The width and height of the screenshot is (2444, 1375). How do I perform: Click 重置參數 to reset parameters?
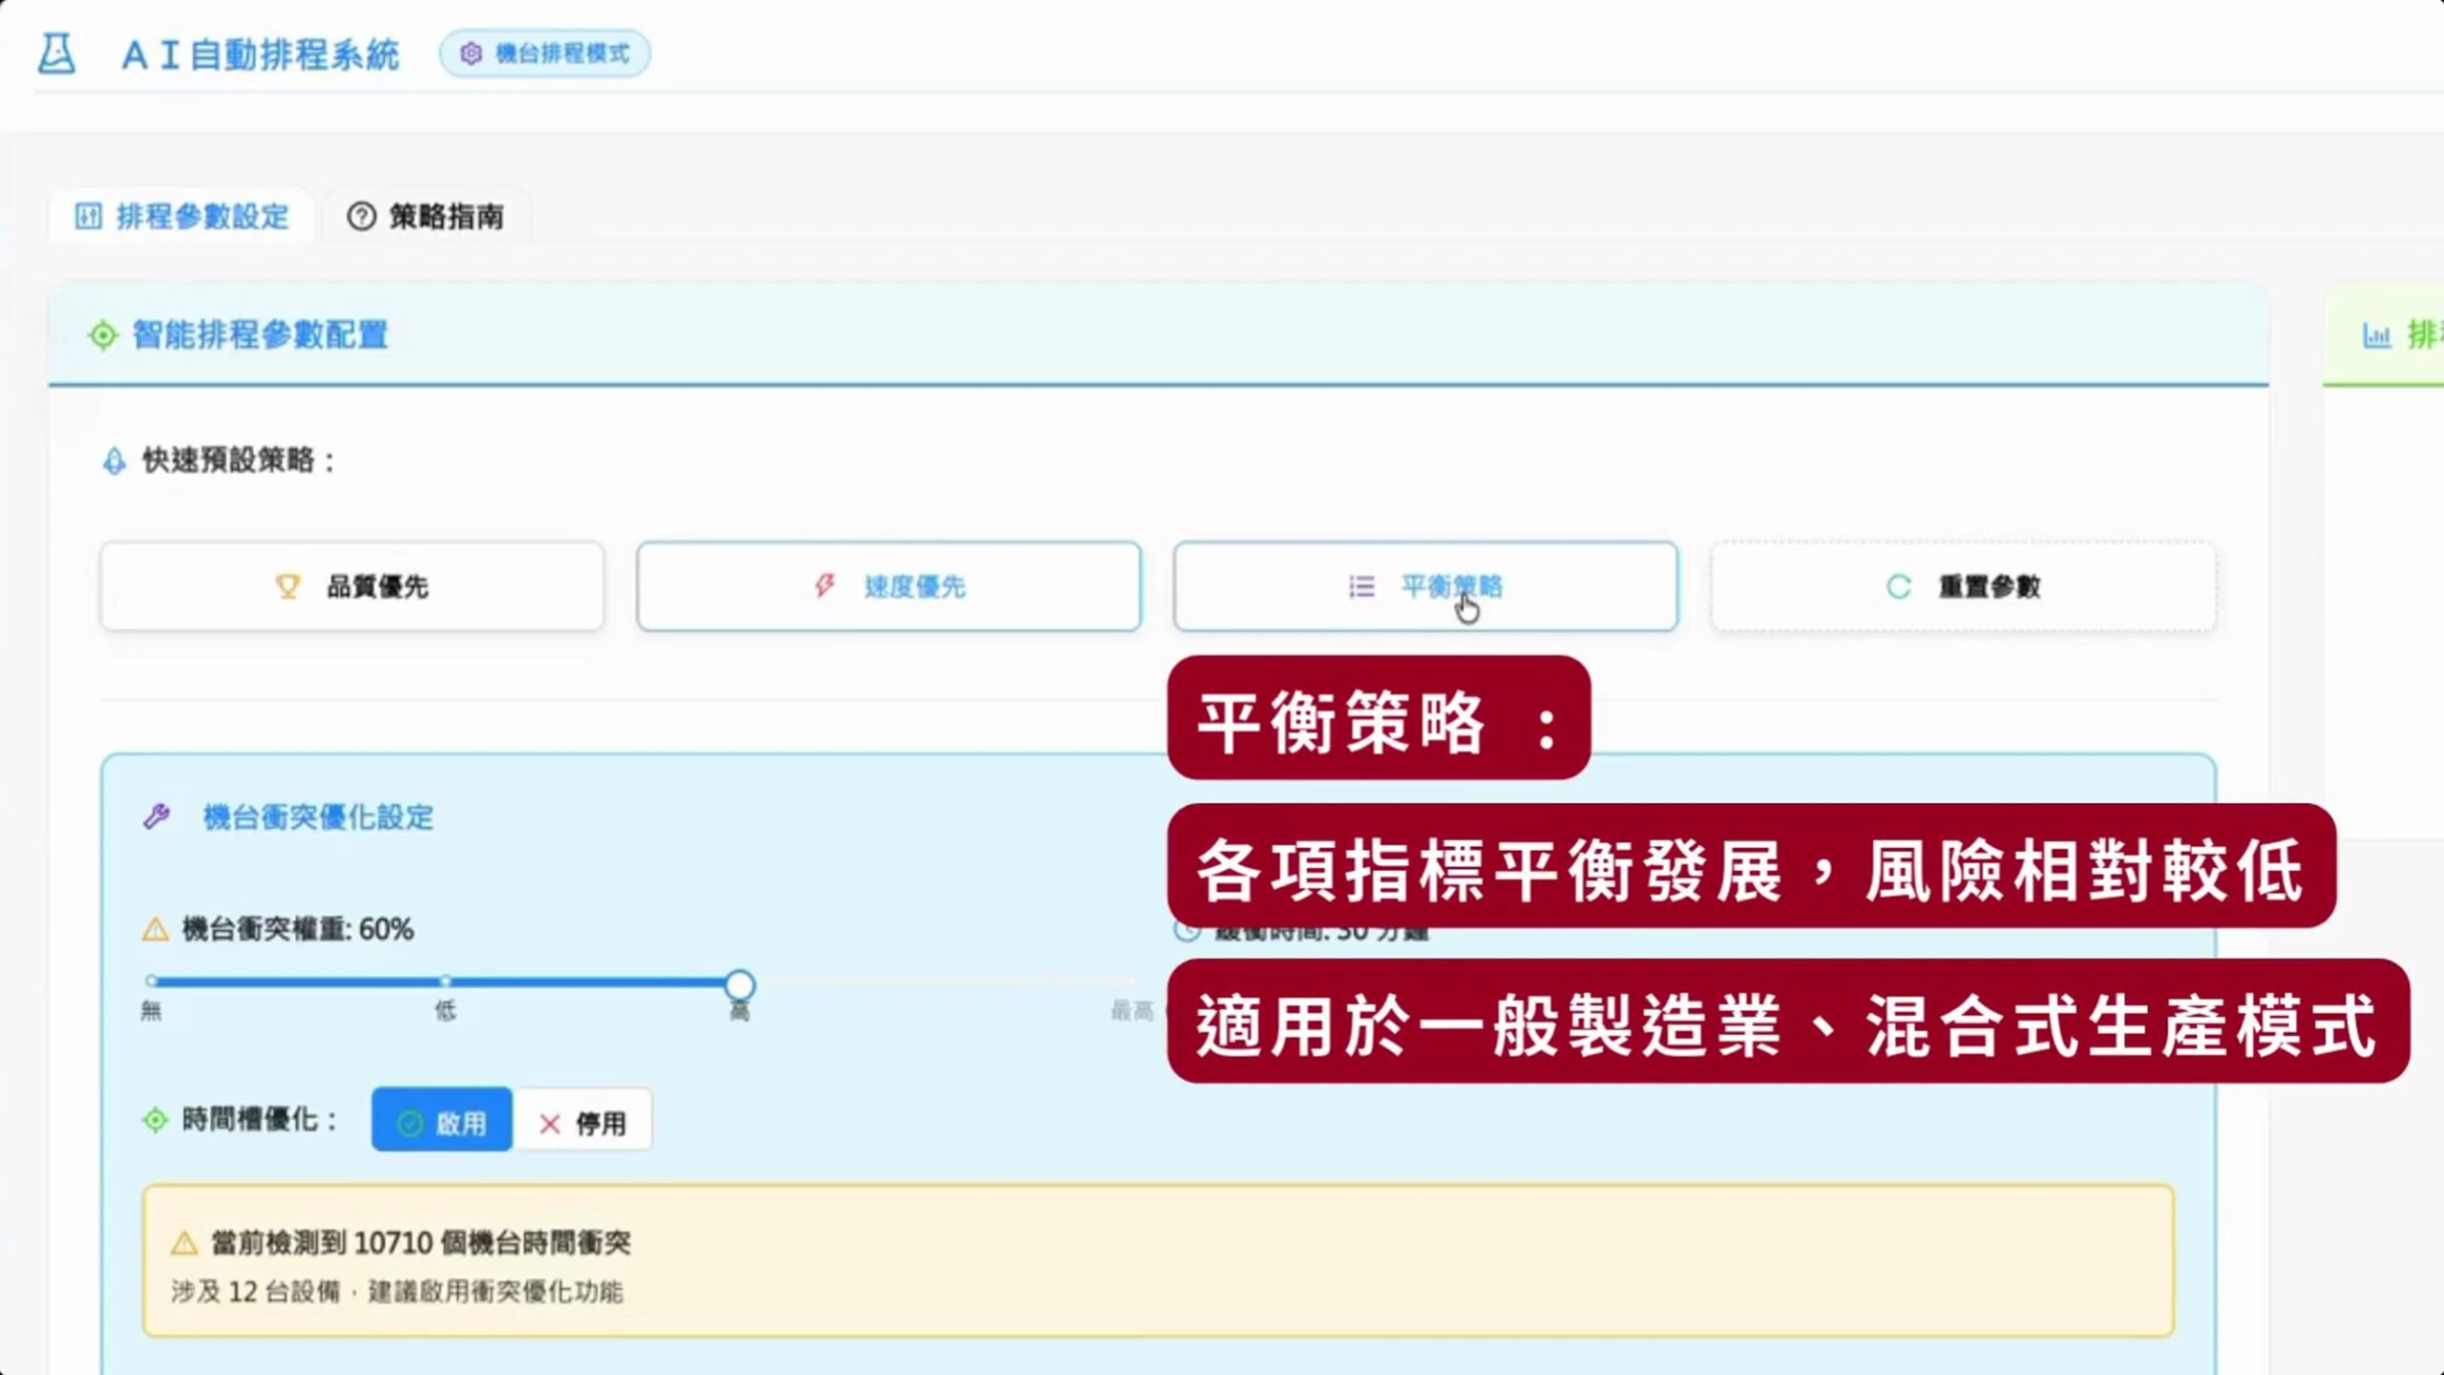pos(1963,586)
